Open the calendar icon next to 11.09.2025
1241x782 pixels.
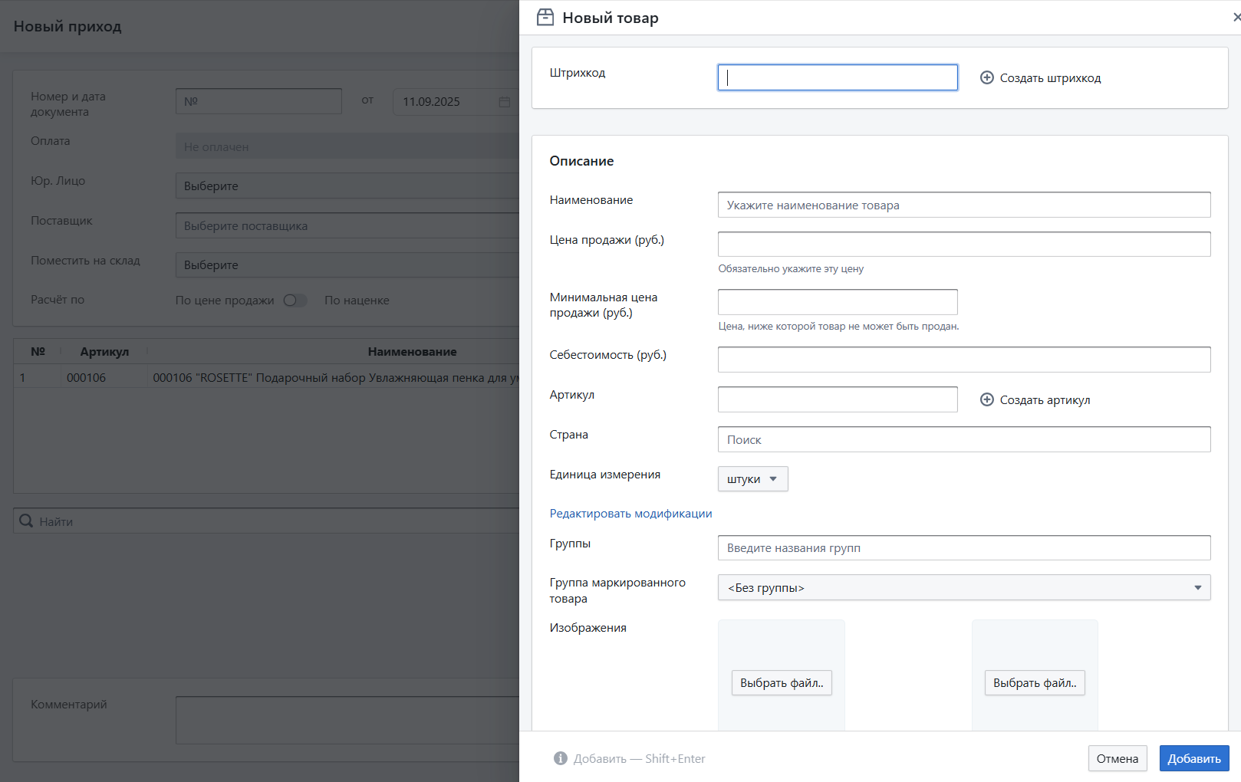(504, 102)
